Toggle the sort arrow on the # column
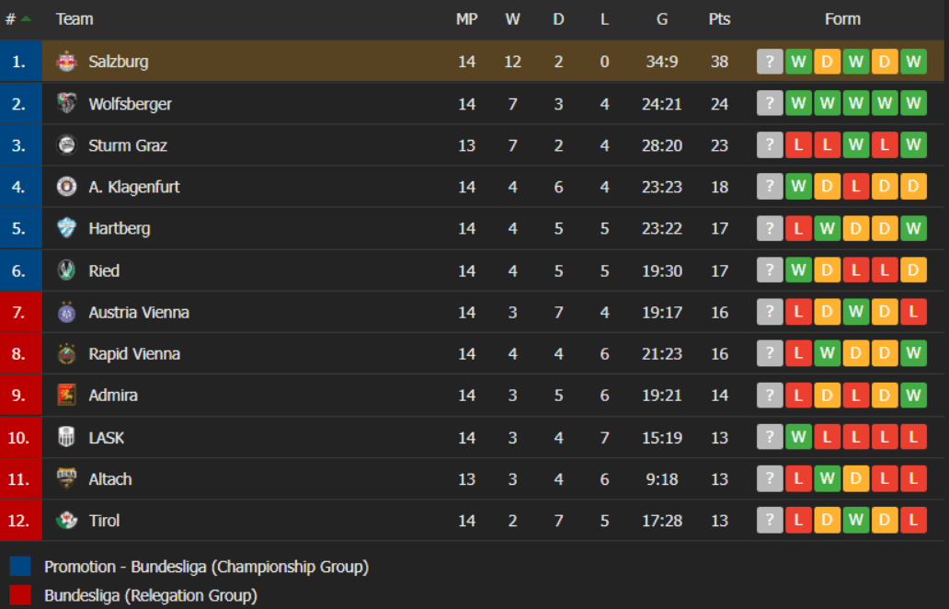Screen dimensions: 949x609 (x=28, y=18)
